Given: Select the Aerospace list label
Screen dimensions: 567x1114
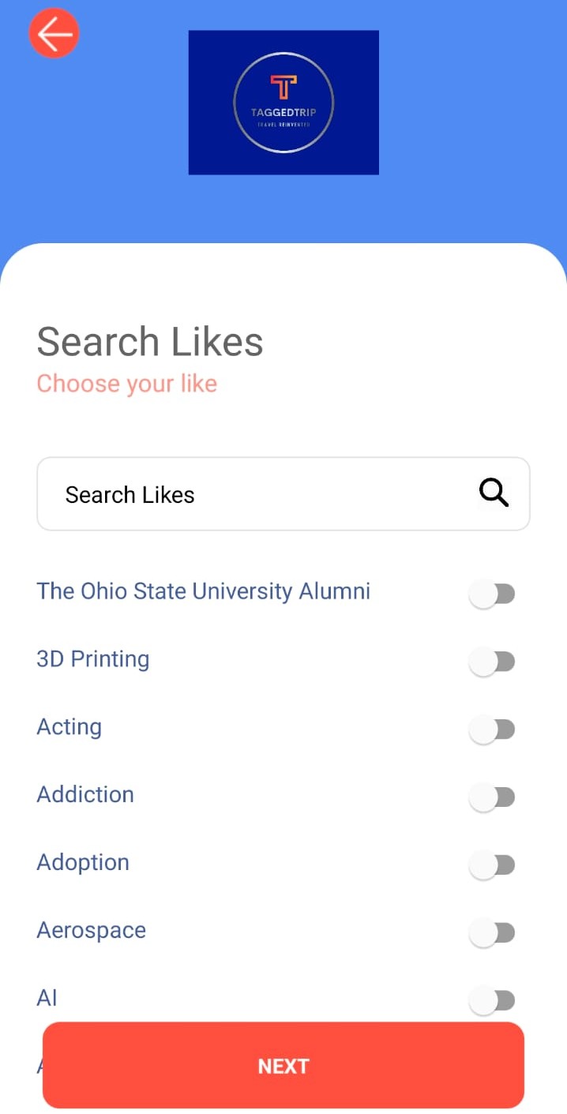Looking at the screenshot, I should 91,930.
